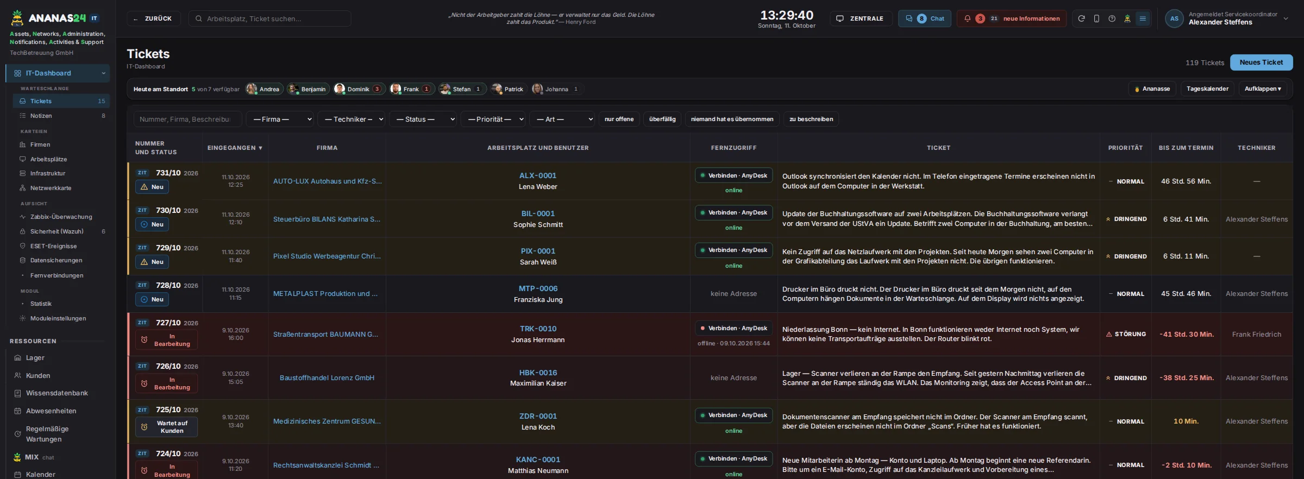Click the Zurück back button

[x=154, y=18]
